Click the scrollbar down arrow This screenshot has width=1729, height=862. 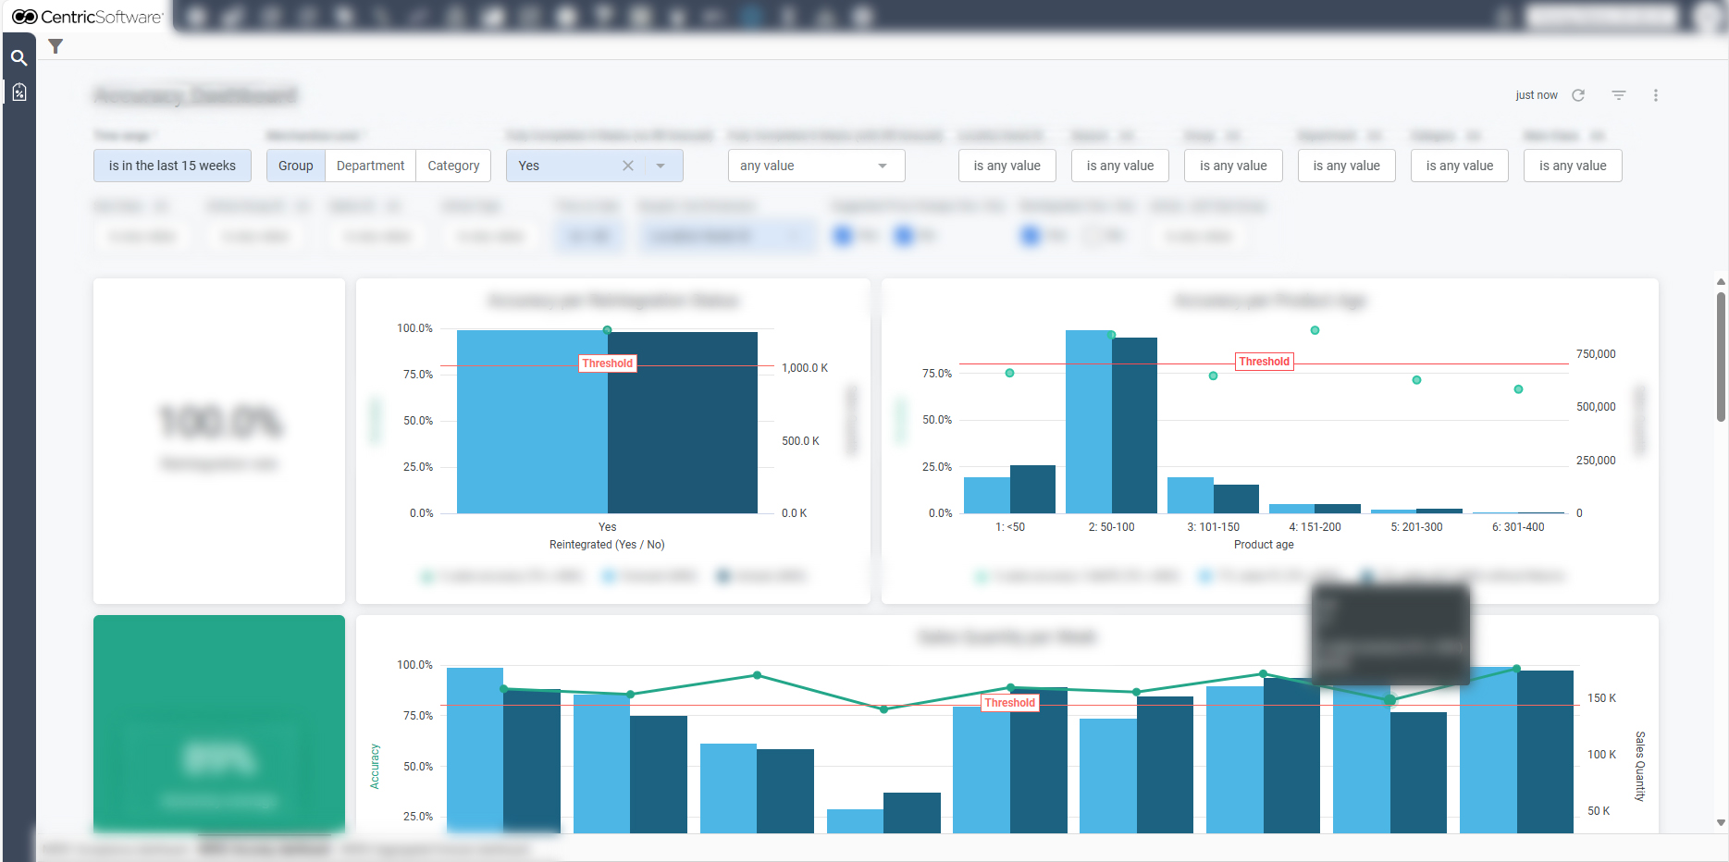[x=1721, y=822]
